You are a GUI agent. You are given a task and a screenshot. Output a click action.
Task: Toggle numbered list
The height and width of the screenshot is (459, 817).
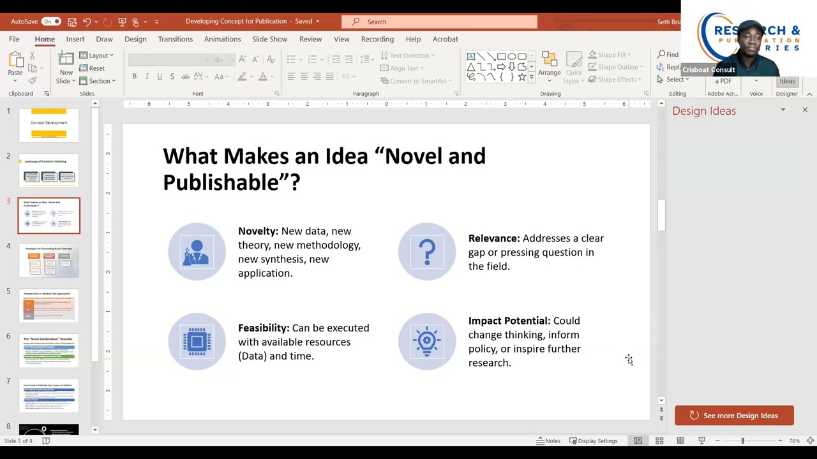click(x=311, y=59)
